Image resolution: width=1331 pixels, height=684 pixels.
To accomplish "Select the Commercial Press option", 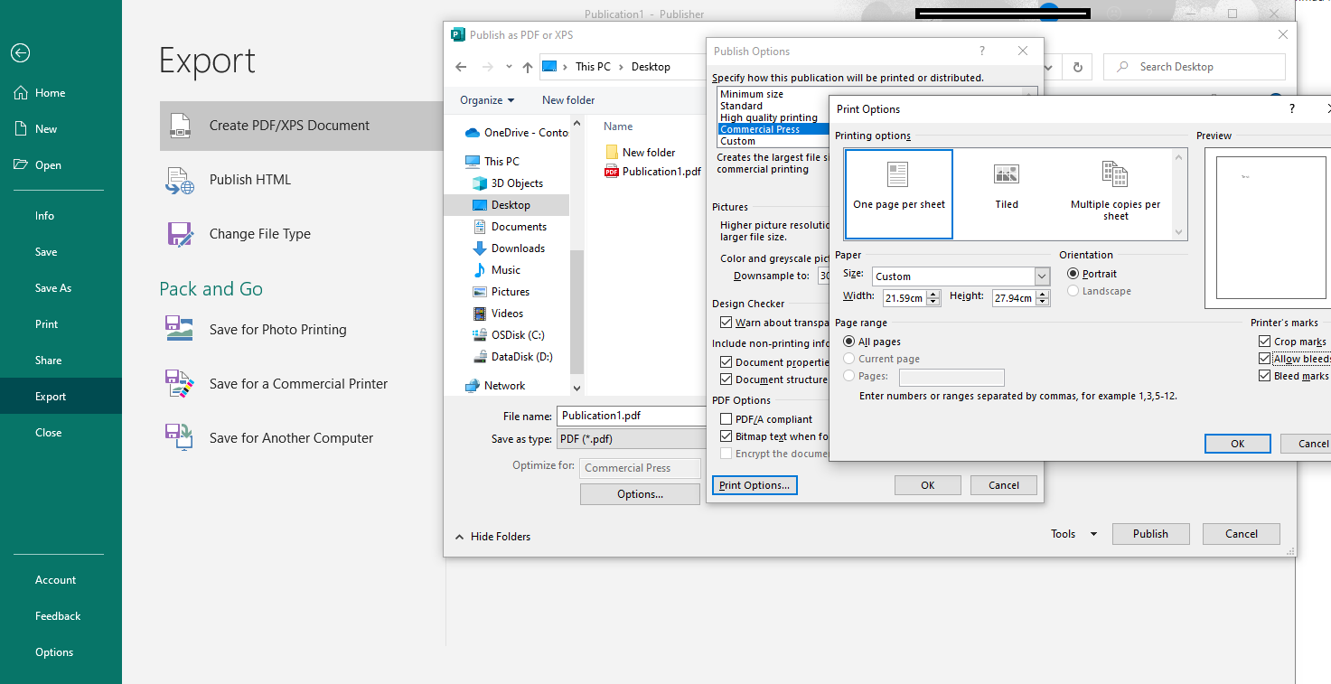I will (x=760, y=129).
